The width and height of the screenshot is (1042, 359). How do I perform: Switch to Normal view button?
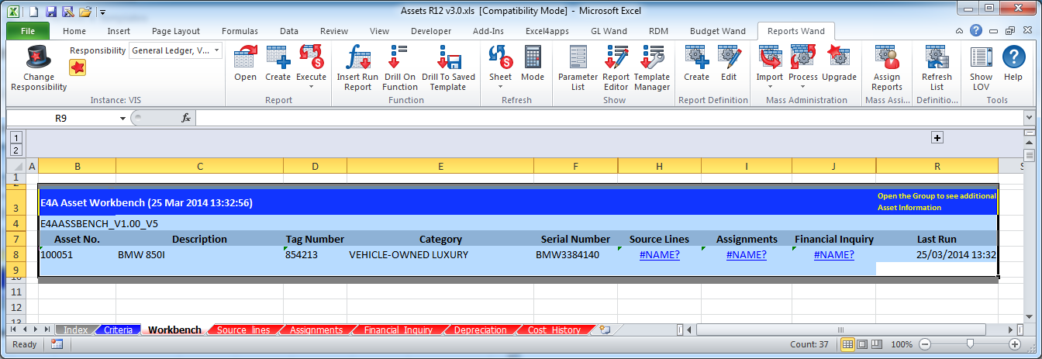tap(848, 344)
